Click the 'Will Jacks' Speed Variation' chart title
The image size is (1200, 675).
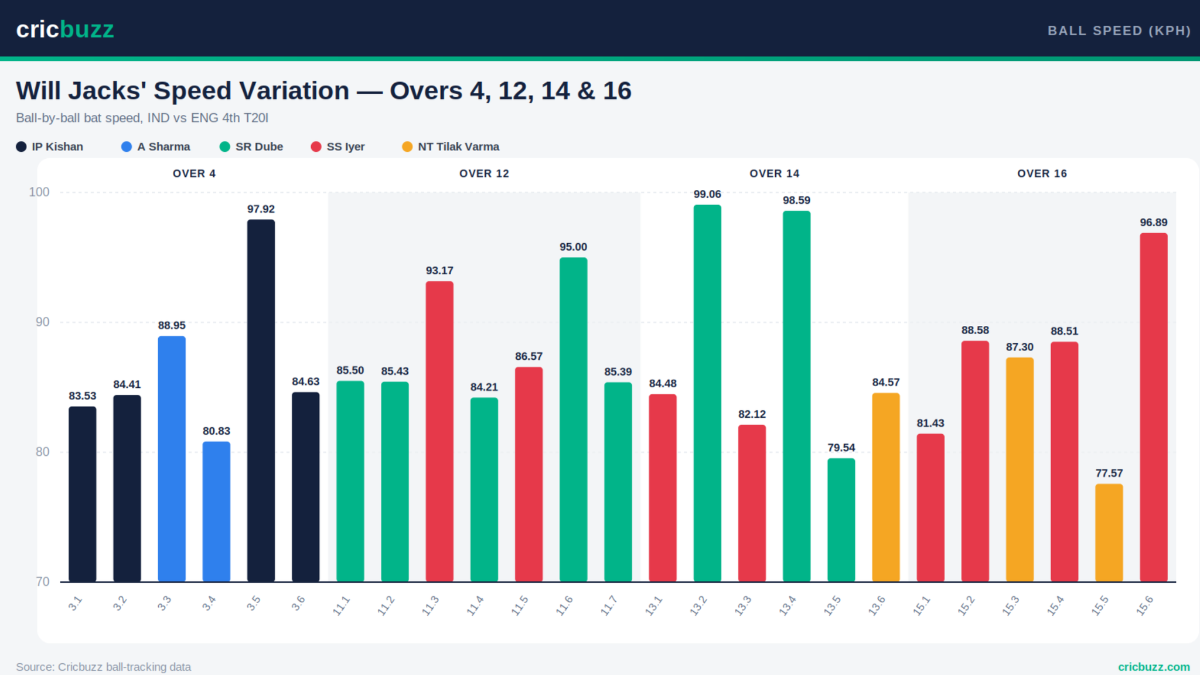pyautogui.click(x=323, y=91)
